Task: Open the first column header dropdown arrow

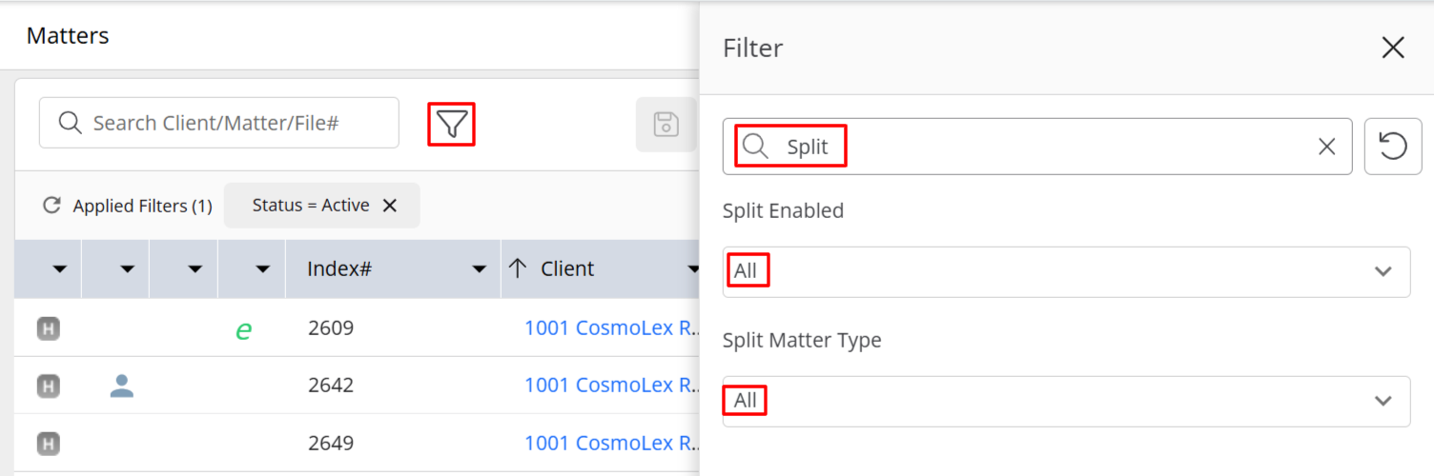Action: click(x=59, y=270)
